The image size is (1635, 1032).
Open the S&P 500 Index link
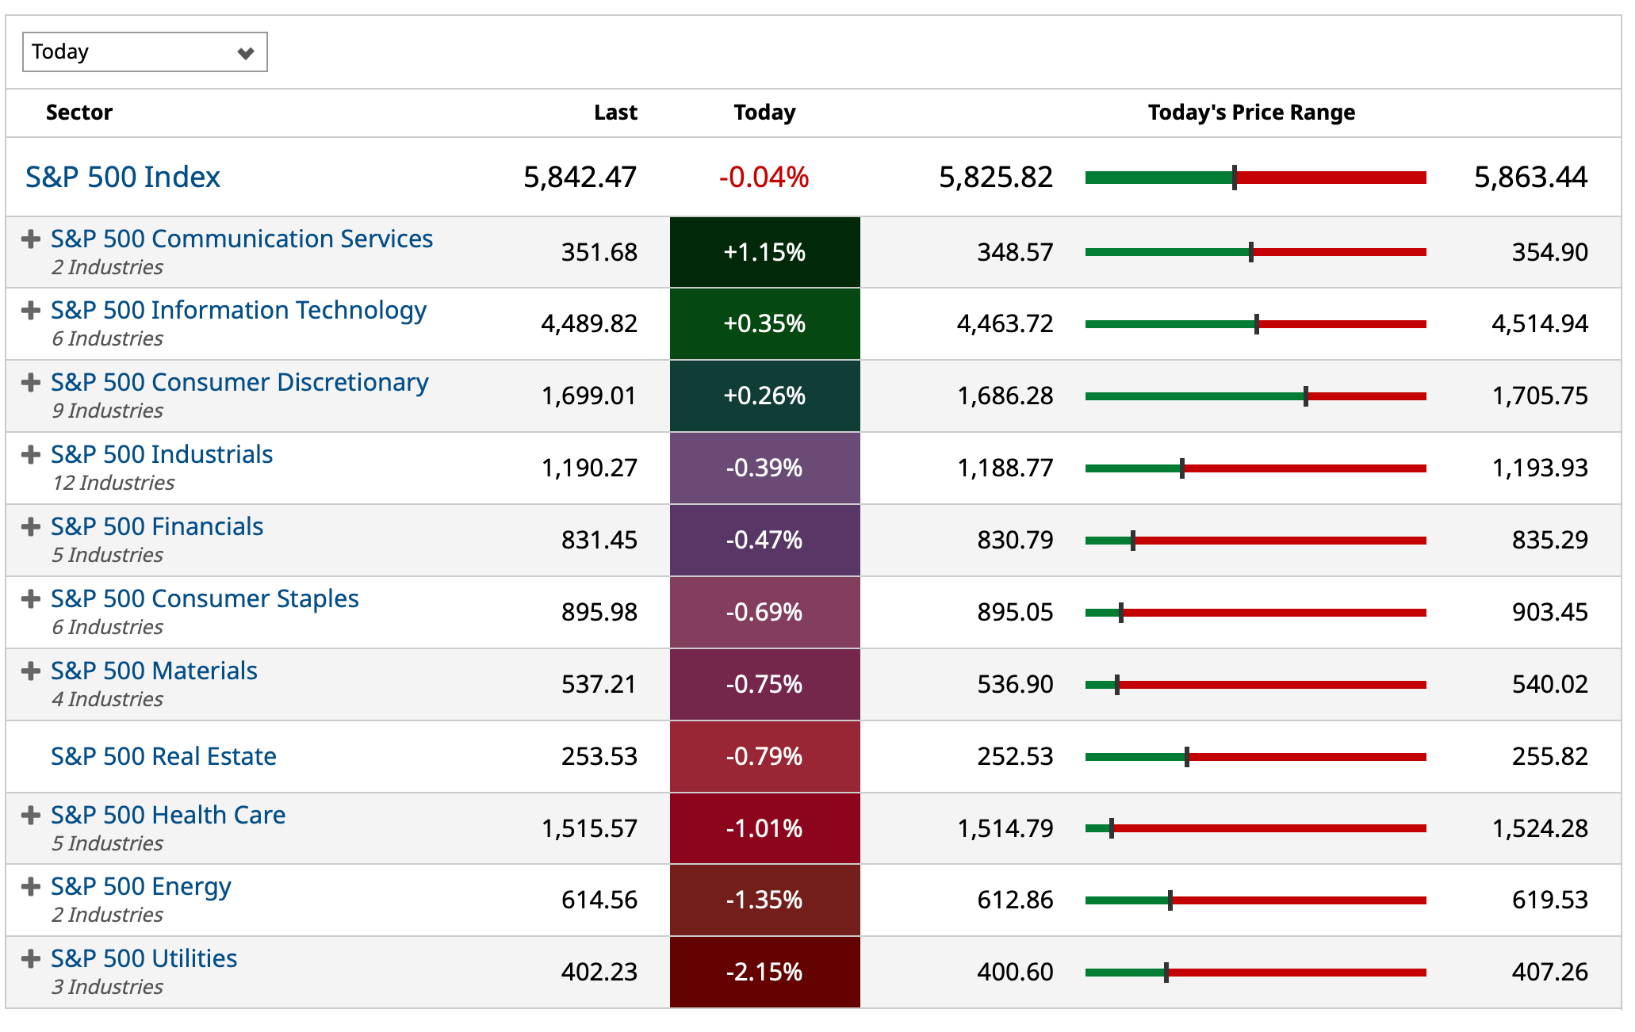pos(123,177)
